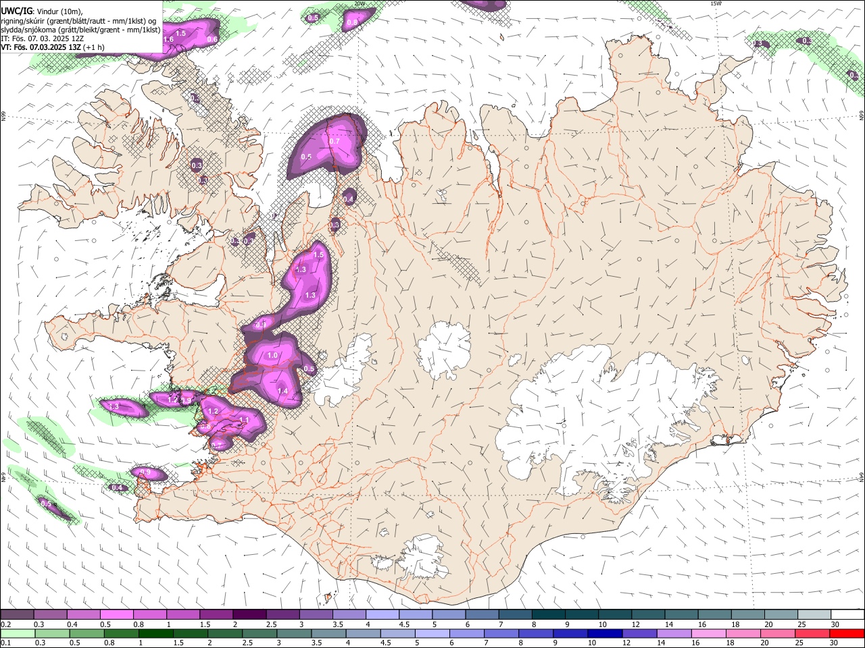Pick the top-row 30 white legend swatch
This screenshot has height=648, width=865.
[x=848, y=615]
